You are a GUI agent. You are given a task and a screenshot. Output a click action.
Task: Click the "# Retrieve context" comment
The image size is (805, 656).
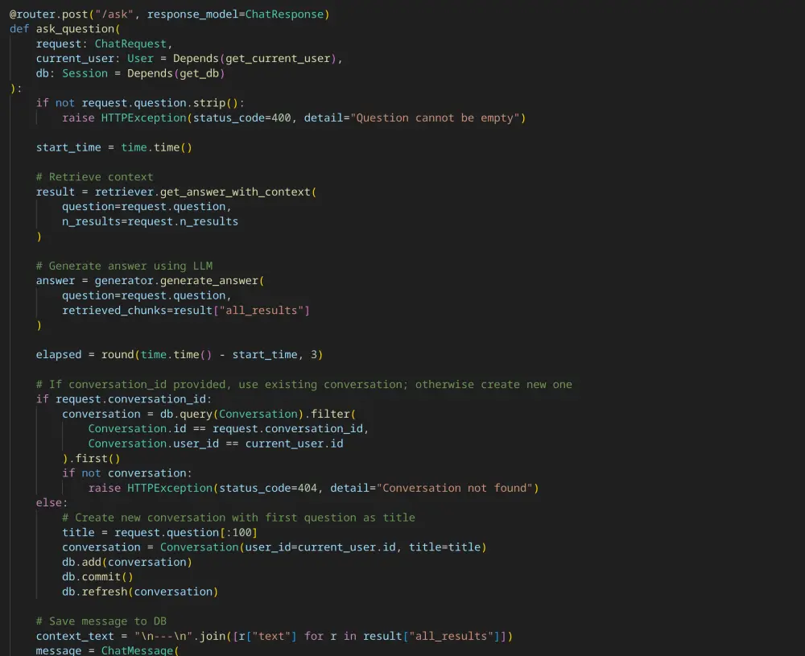click(x=94, y=177)
